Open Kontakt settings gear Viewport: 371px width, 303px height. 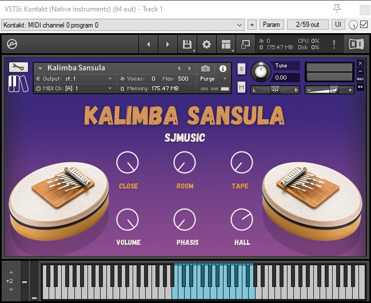coord(206,44)
